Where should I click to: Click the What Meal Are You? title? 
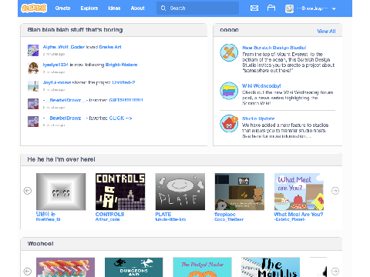(x=298, y=214)
